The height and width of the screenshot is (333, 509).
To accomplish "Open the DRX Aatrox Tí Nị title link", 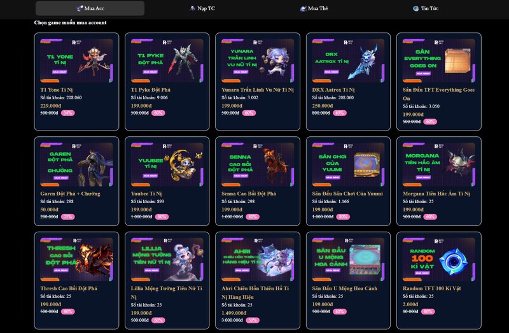I will point(333,90).
